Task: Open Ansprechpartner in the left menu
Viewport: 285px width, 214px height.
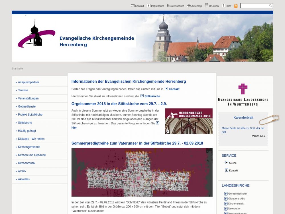Action: click(x=28, y=82)
